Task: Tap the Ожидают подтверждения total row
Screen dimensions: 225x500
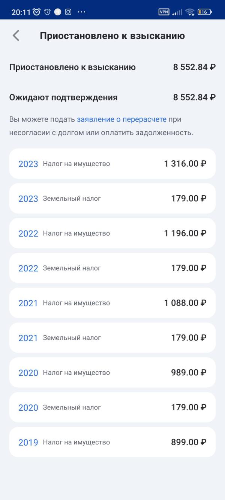Action: click(x=112, y=98)
